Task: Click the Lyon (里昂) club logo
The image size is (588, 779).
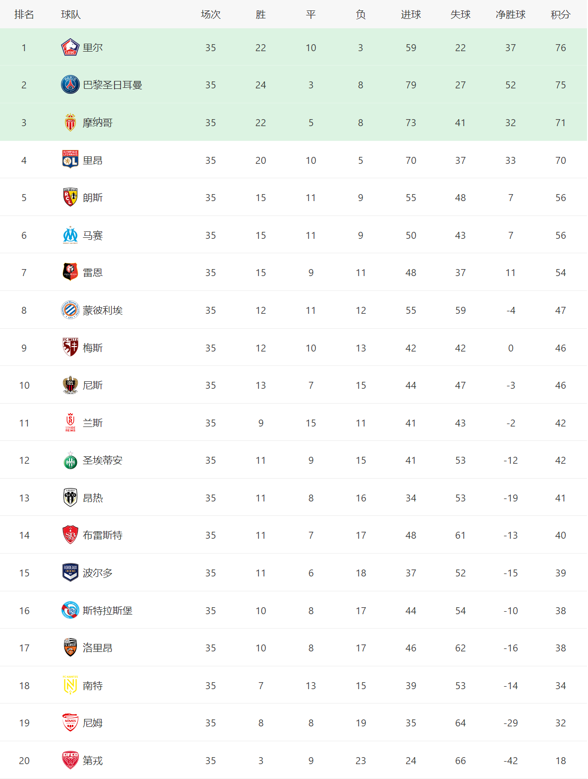Action: coord(70,160)
